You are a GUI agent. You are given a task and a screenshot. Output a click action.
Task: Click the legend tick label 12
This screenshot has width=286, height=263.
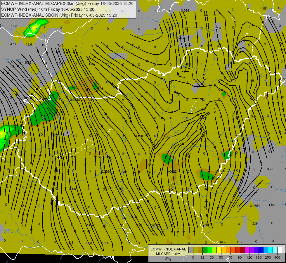202,257
